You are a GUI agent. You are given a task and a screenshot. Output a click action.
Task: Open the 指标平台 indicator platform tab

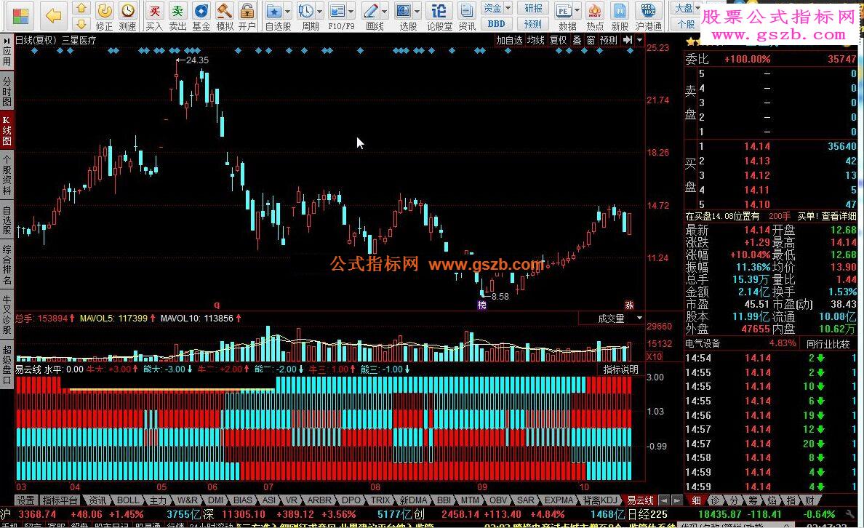pyautogui.click(x=60, y=500)
